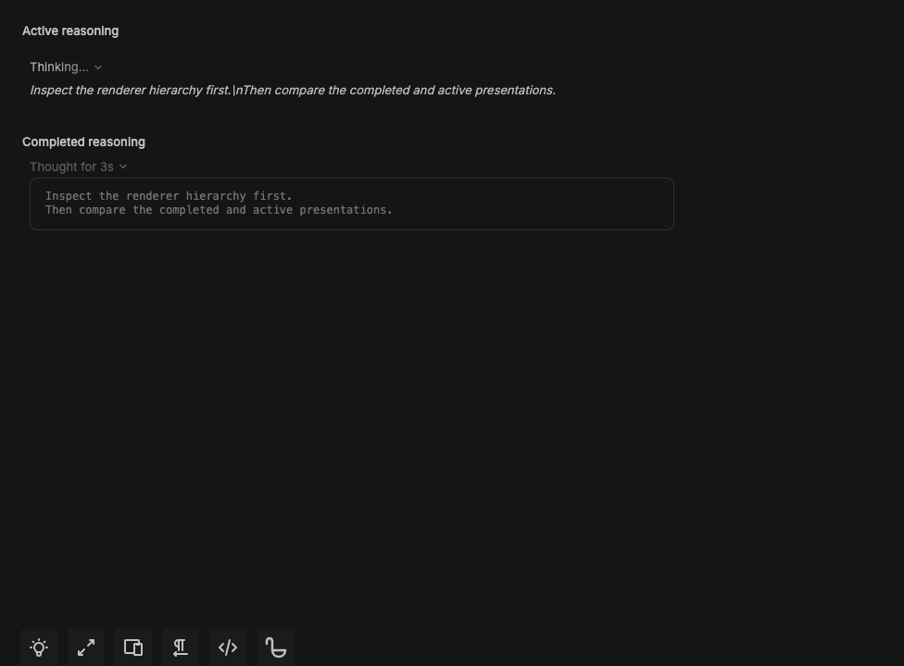The height and width of the screenshot is (666, 904).
Task: Click the monospace line starting "Then compare the completed"
Action: tap(220, 210)
